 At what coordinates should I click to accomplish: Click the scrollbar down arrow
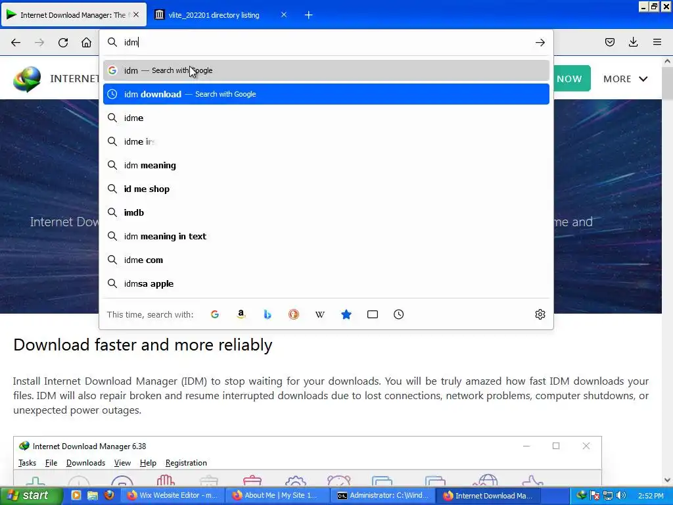pyautogui.click(x=667, y=480)
